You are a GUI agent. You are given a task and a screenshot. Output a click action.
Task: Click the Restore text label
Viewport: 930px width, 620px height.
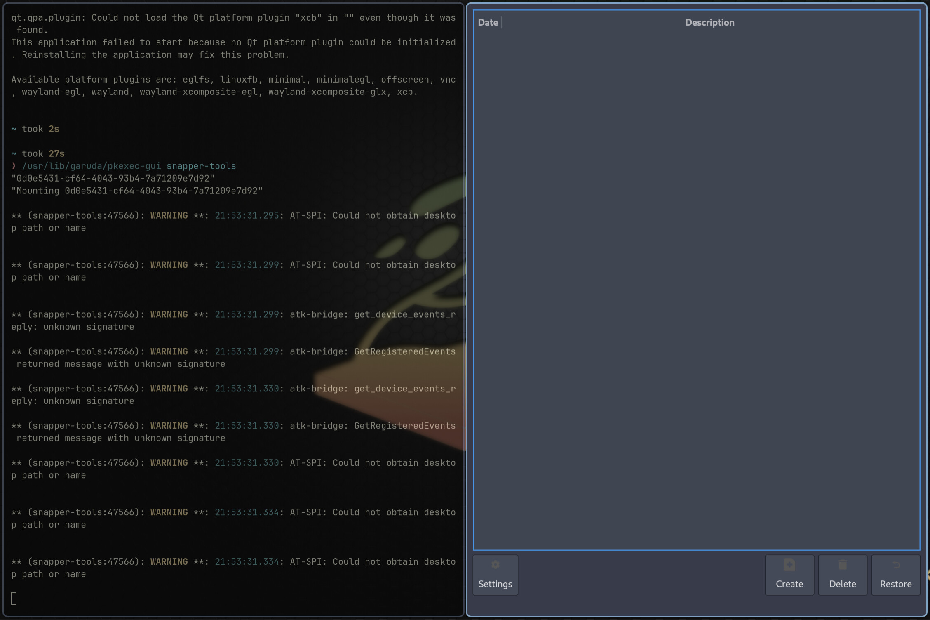point(896,584)
